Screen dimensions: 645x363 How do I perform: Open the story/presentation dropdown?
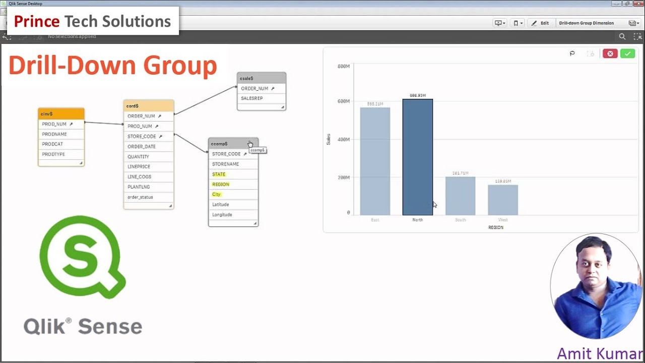(x=500, y=23)
